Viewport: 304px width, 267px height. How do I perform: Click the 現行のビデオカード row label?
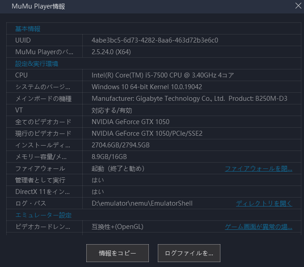[43, 133]
